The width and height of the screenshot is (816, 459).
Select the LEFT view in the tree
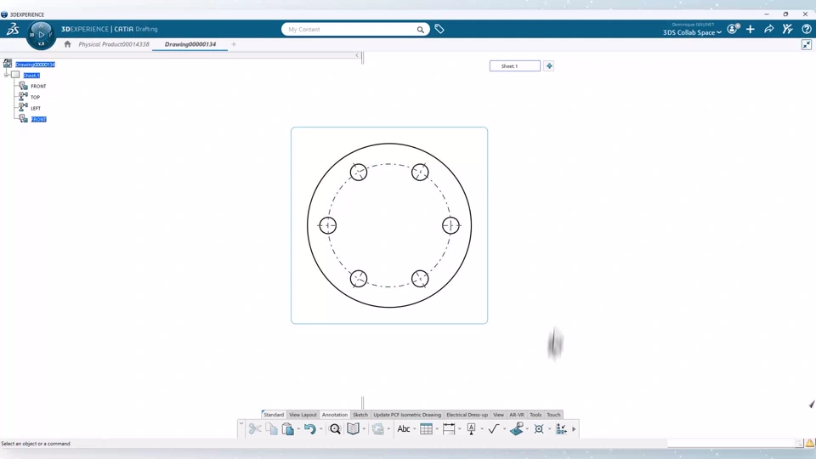click(x=36, y=108)
